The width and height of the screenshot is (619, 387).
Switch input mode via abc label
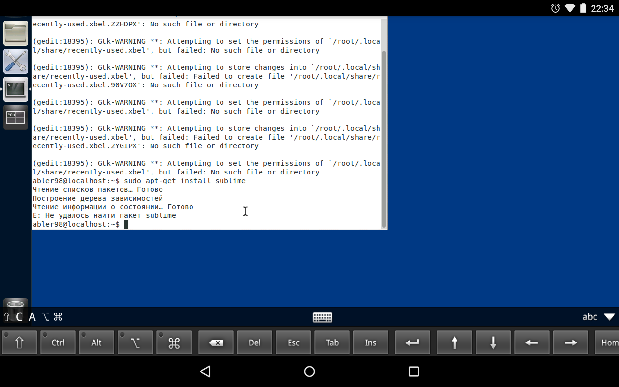tap(589, 317)
